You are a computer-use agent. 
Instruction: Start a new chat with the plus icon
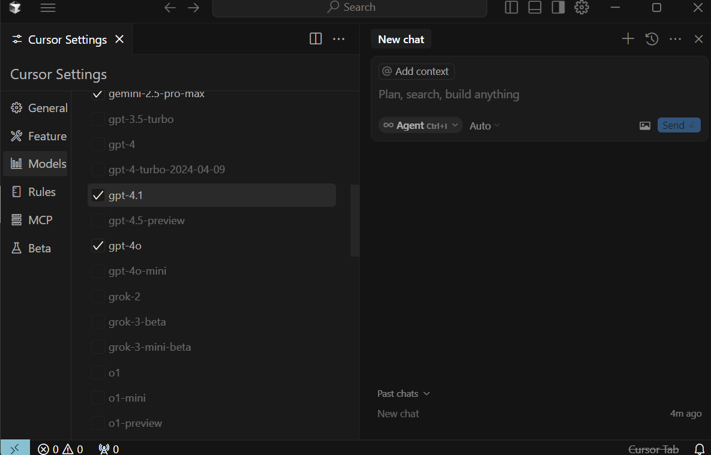point(628,39)
